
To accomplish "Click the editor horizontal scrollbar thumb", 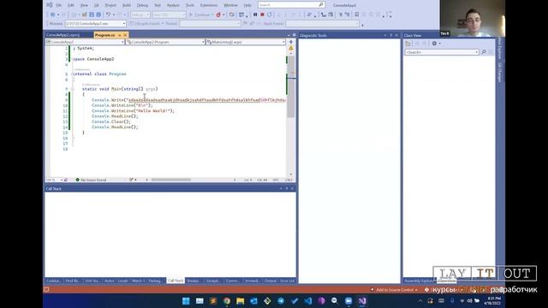I will coord(171,180).
